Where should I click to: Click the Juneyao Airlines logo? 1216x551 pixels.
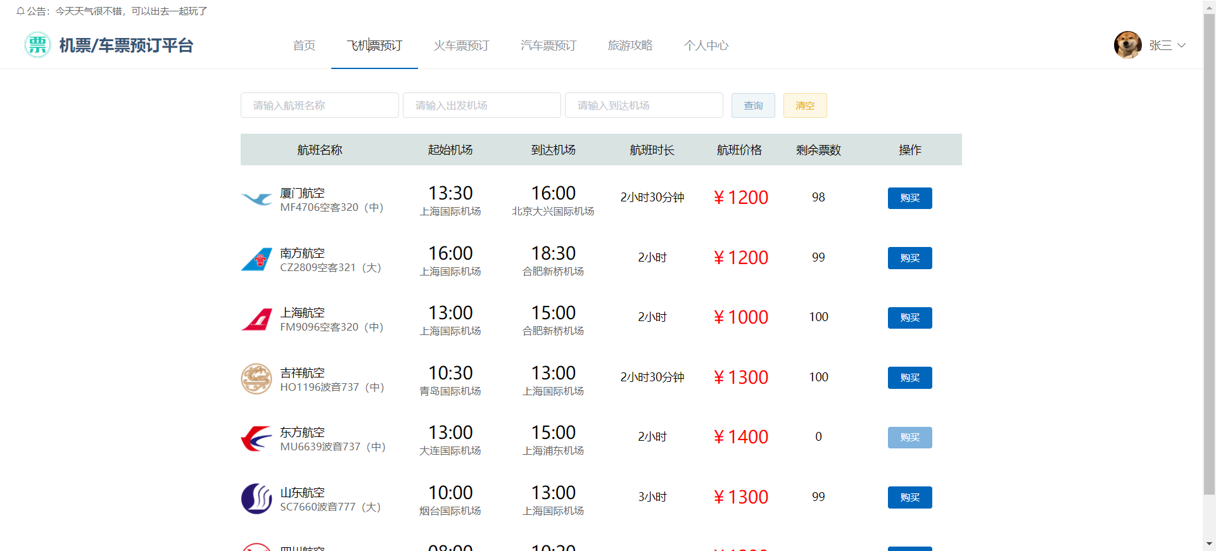[x=256, y=379]
